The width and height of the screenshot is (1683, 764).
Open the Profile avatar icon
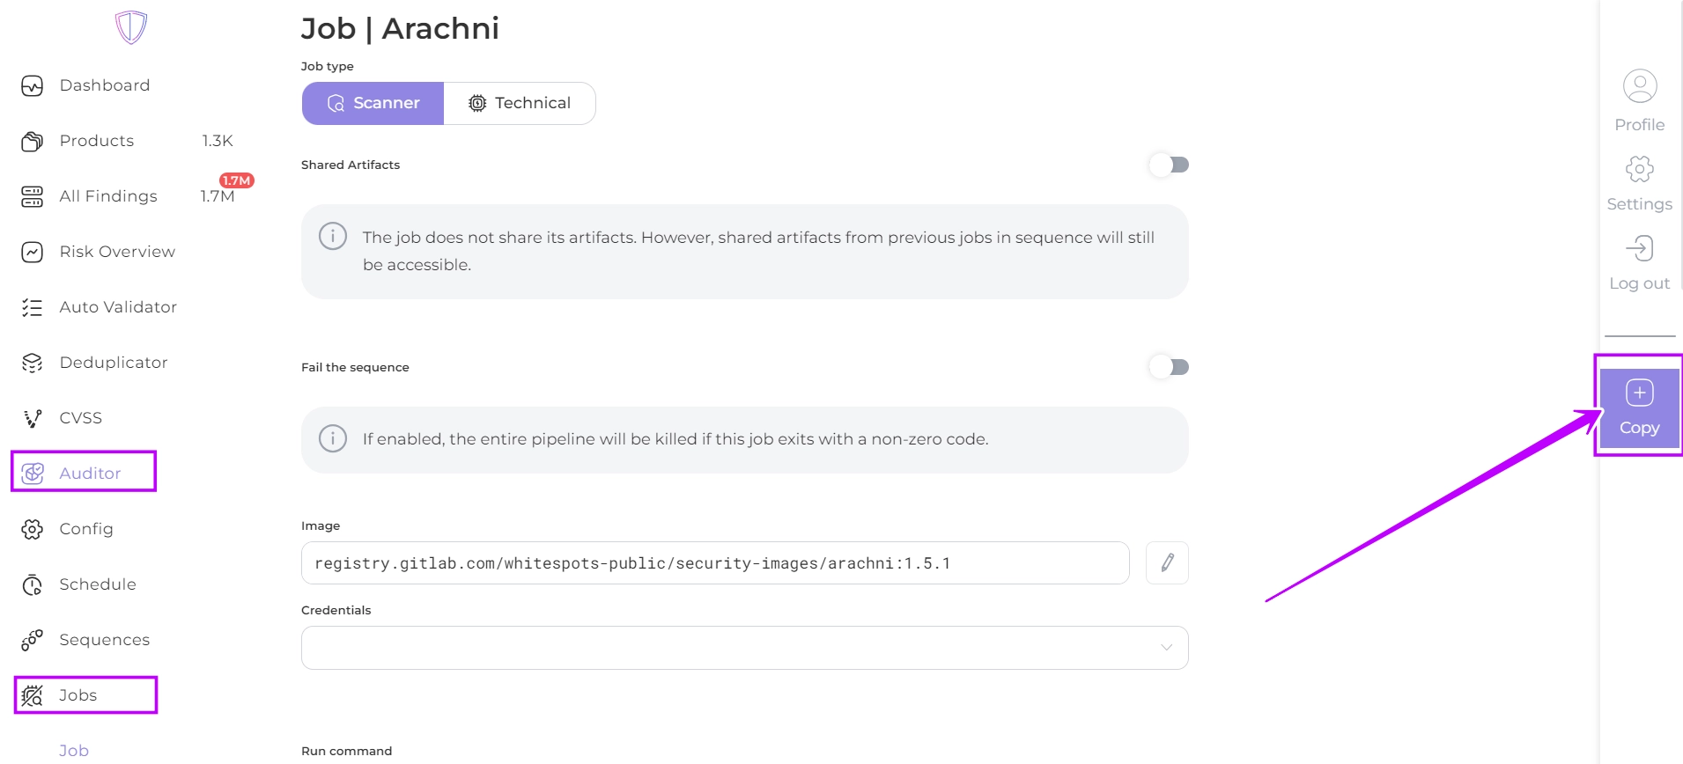[x=1639, y=86]
